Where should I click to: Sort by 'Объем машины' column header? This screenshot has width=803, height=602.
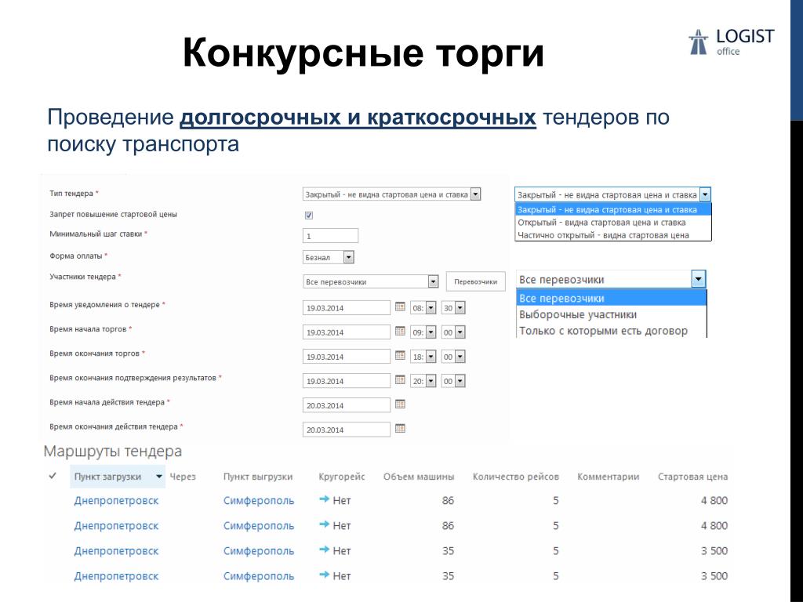click(x=419, y=477)
